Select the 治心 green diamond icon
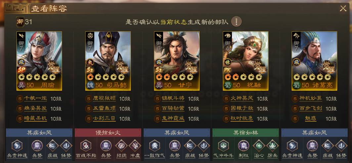The image size is (352, 163). click(259, 146)
